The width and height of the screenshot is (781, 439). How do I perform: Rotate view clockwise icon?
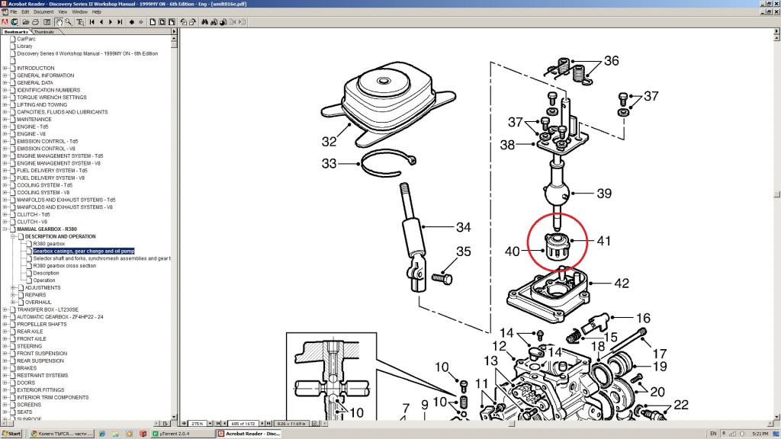pos(192,22)
